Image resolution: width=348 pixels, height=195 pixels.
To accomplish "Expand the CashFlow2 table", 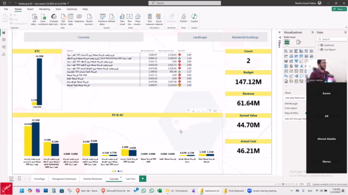I will coord(319,45).
